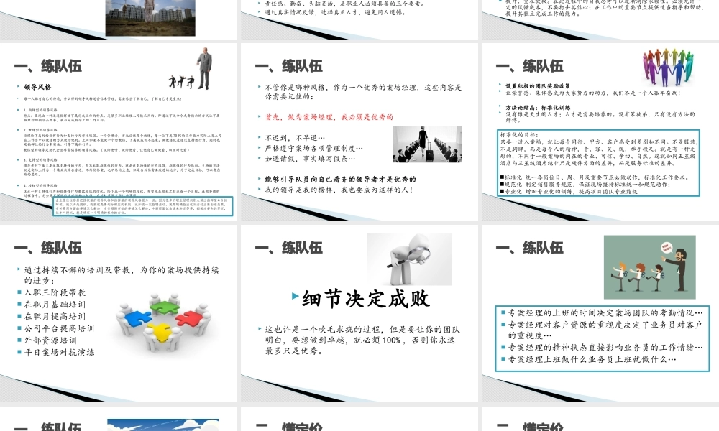Open the bottom middle 懂定价 slide
Viewport: 719px width, 431px height.
coord(359,419)
